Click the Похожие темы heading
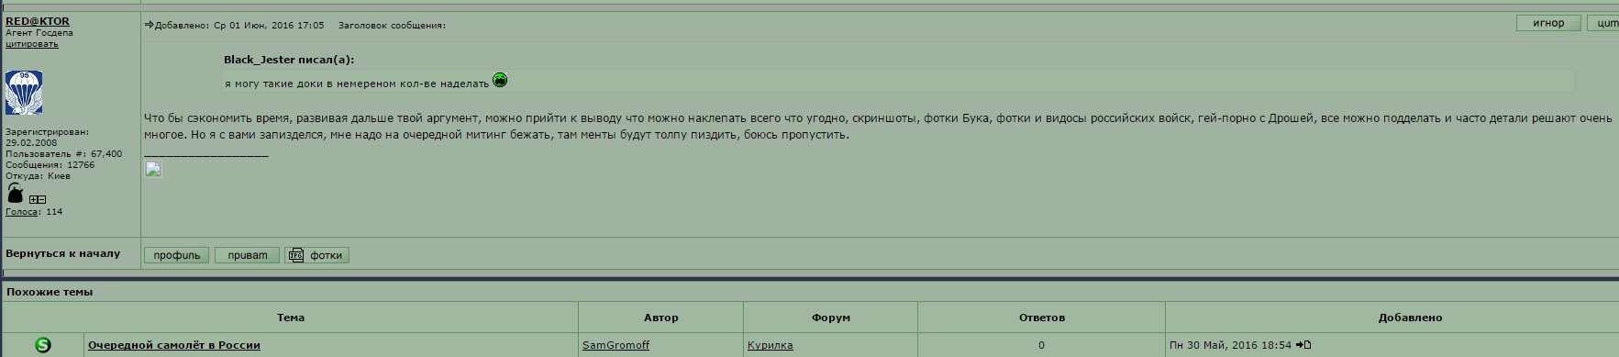The height and width of the screenshot is (357, 1619). point(50,292)
